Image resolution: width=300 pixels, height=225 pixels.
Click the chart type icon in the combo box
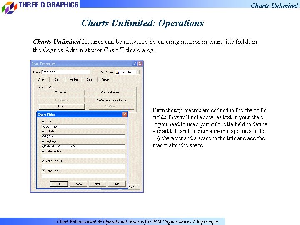tap(118, 72)
